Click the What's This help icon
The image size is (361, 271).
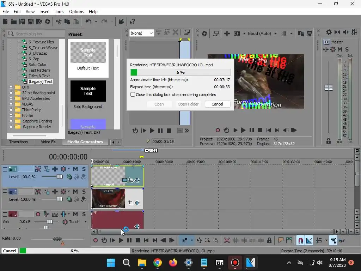coord(132,22)
